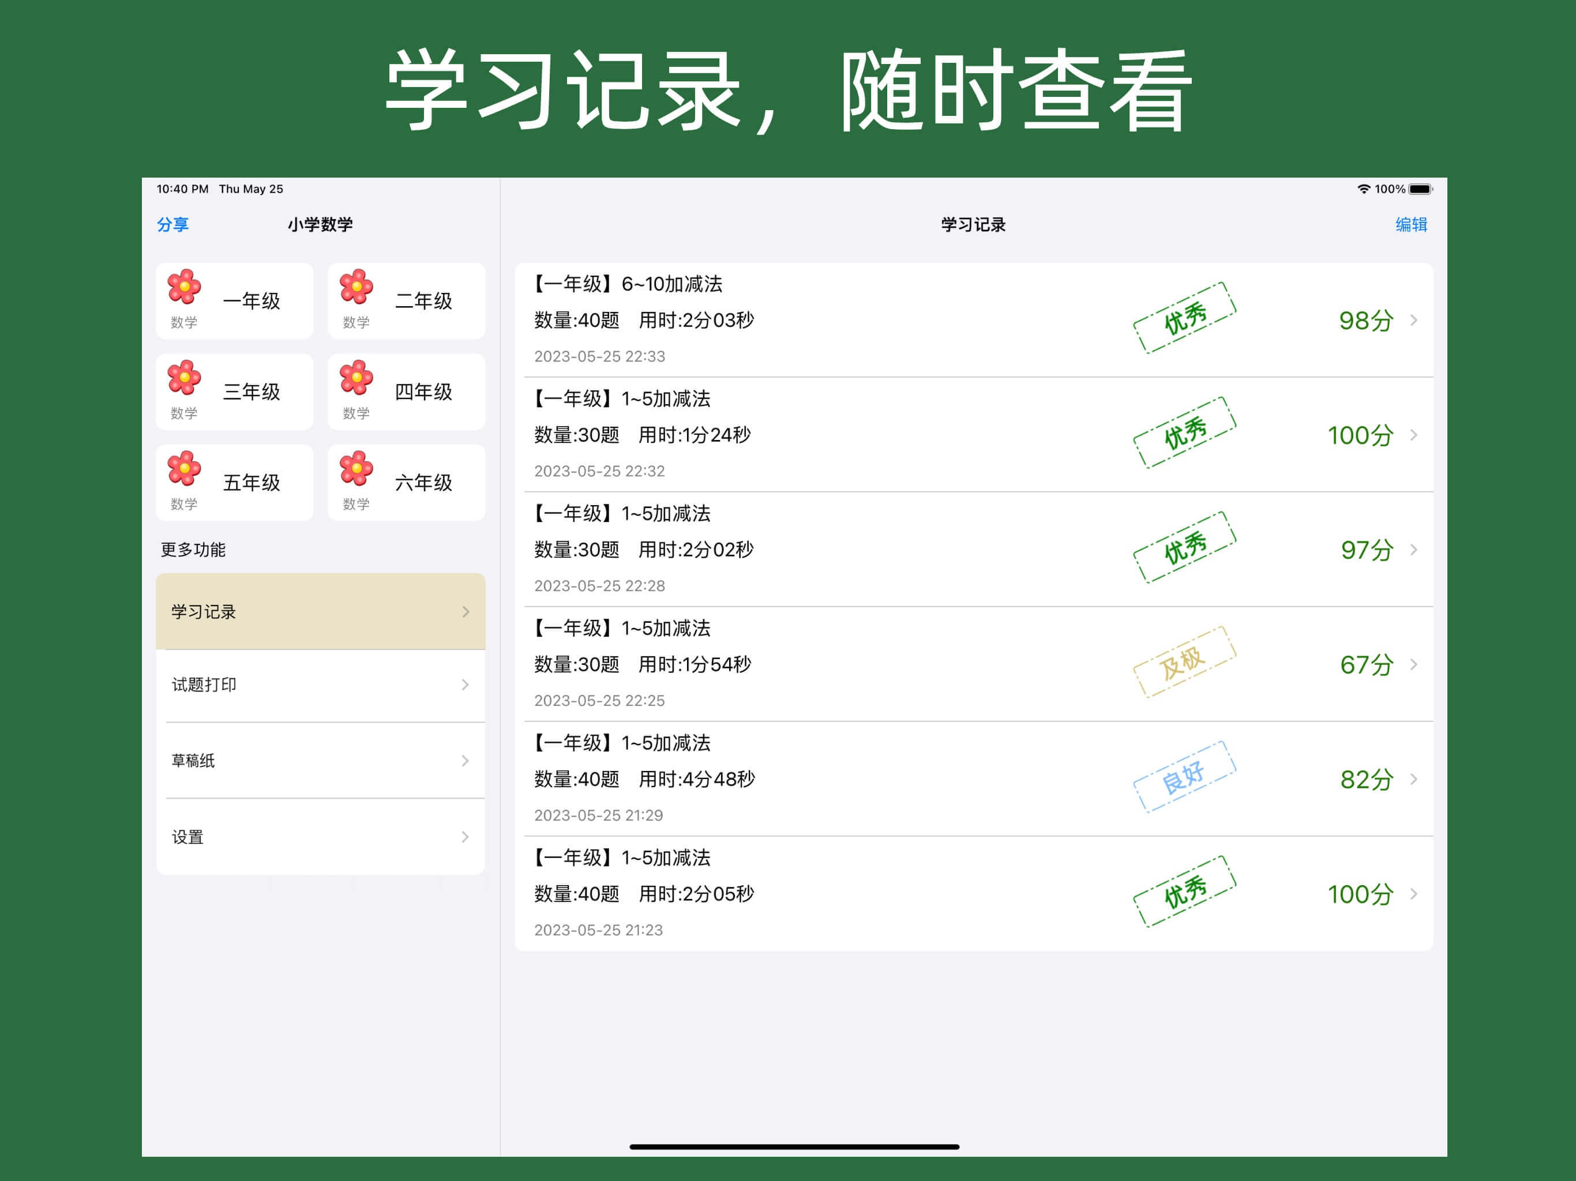This screenshot has height=1181, width=1576.
Task: Open the 五年级 flower icon
Action: coord(184,469)
